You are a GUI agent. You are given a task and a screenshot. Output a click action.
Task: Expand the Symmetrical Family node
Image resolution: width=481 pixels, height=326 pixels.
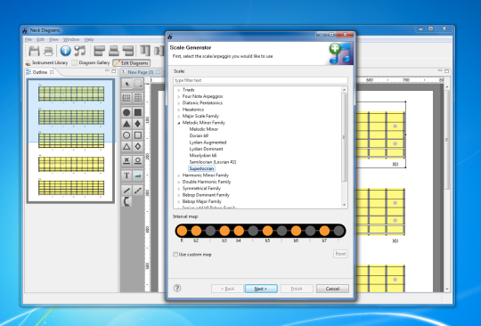point(178,188)
